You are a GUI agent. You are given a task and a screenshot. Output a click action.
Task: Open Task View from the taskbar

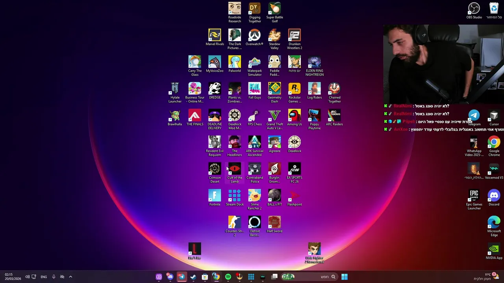point(274,277)
